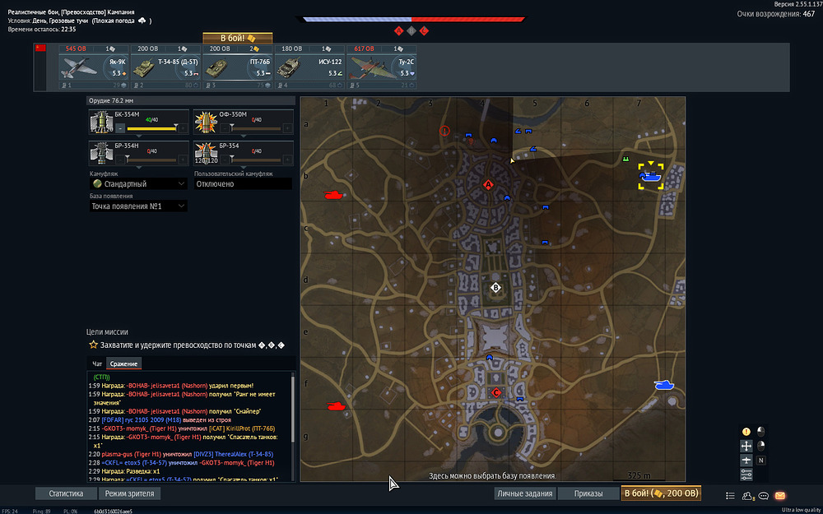Expand shell options below БК-354М
This screenshot has width=823, height=514.
pos(139,137)
